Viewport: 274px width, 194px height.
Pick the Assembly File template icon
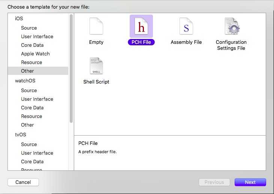click(x=186, y=27)
